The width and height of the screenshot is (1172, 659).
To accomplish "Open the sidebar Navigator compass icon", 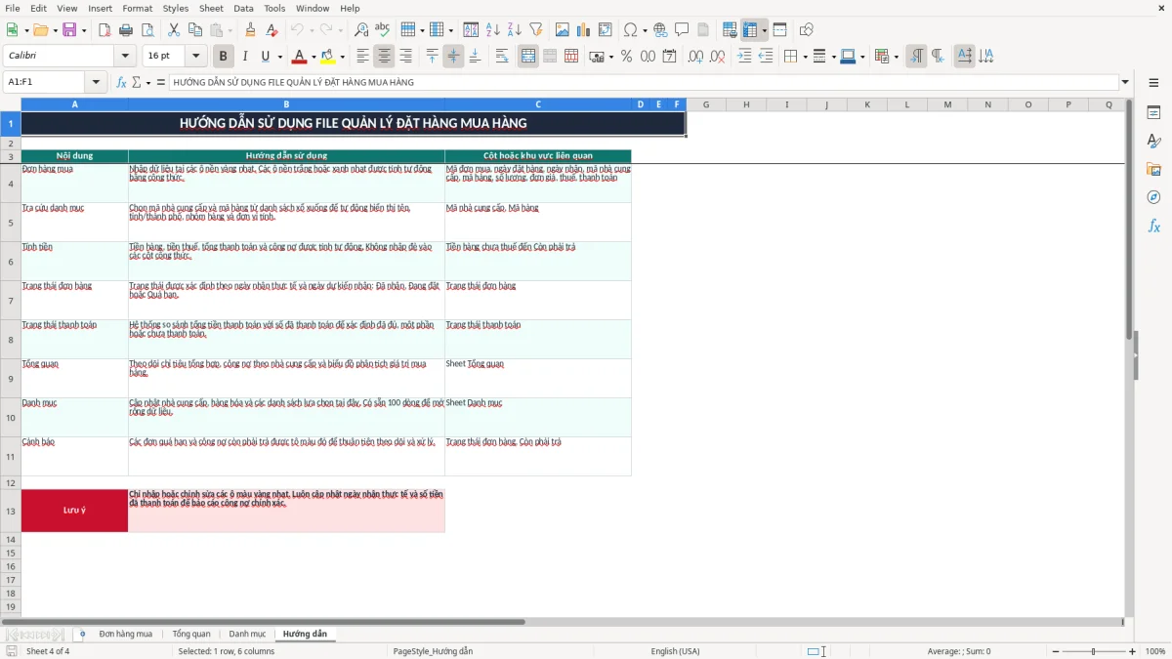I will (1153, 198).
